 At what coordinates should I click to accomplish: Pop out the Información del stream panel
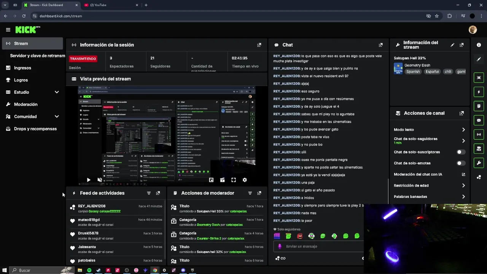coord(462,45)
